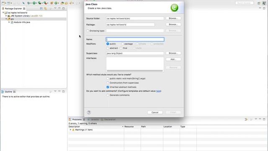Open the Outline view menu arrow
The image size is (268, 151).
55,91
